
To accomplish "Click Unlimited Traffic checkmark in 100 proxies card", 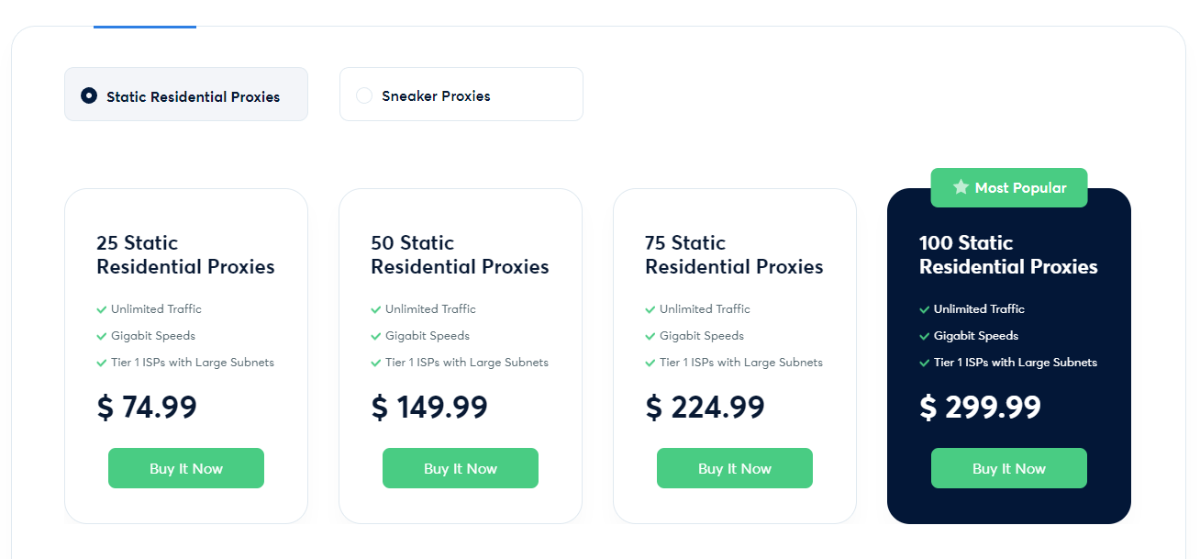I will 925,309.
